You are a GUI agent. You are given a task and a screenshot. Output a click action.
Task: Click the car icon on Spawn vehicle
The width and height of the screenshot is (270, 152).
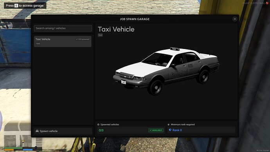click(37, 131)
